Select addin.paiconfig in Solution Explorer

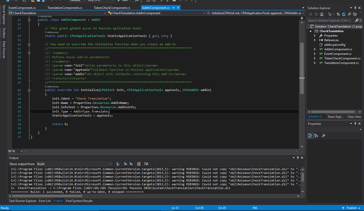pos(335,45)
